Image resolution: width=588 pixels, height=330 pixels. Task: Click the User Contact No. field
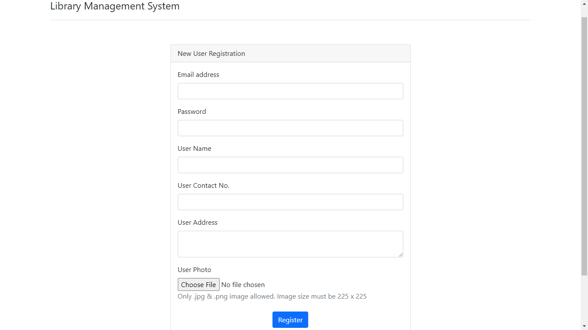click(290, 202)
